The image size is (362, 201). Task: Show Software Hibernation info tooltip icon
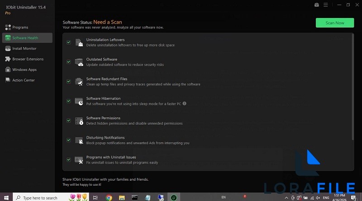click(185, 103)
